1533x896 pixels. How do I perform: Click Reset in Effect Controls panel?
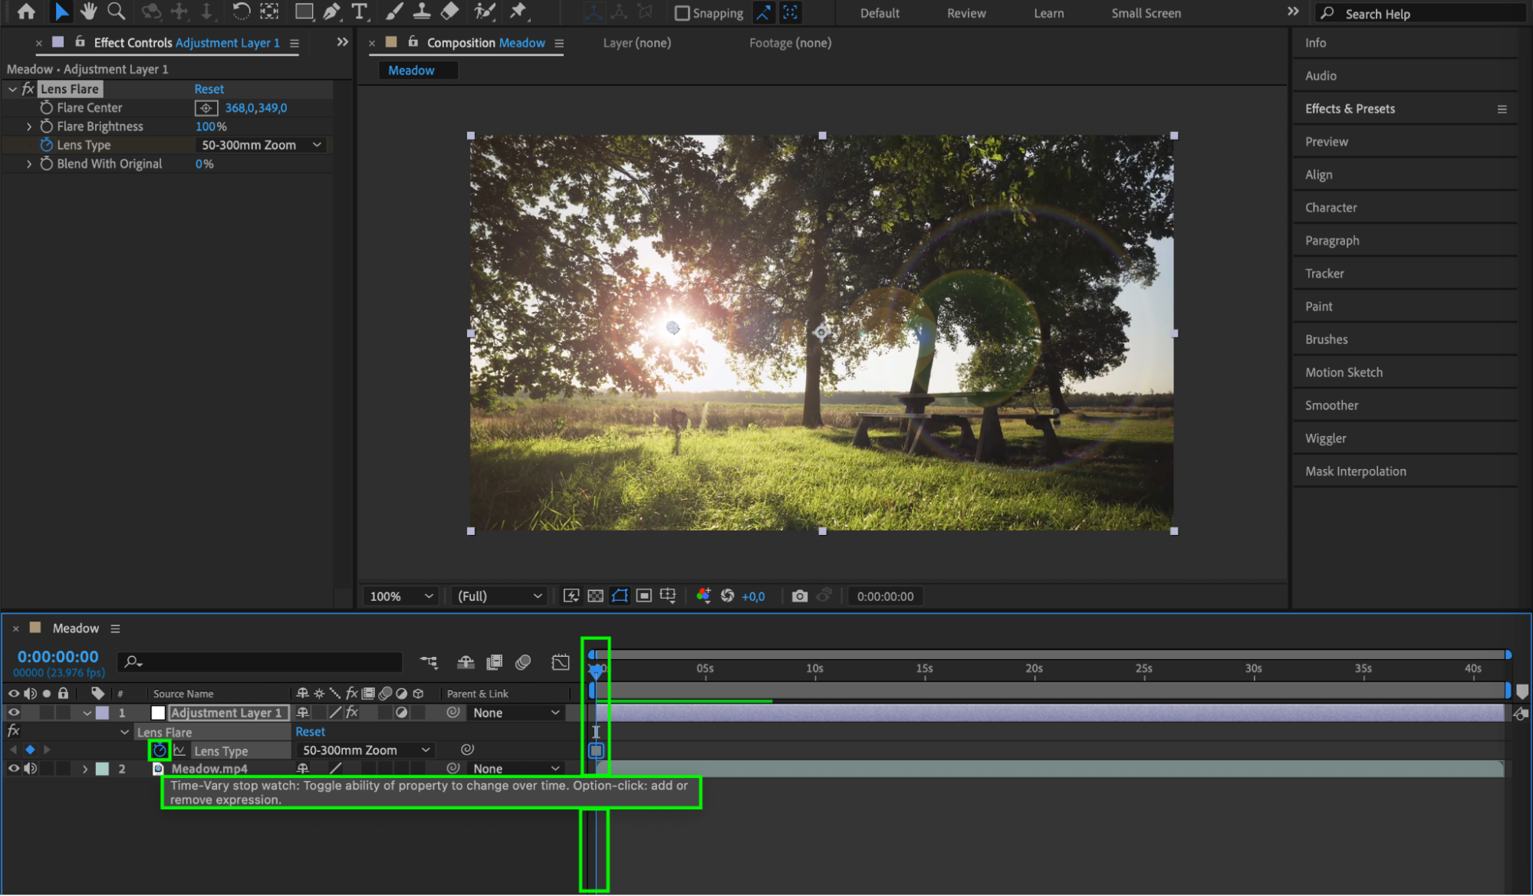(x=209, y=89)
